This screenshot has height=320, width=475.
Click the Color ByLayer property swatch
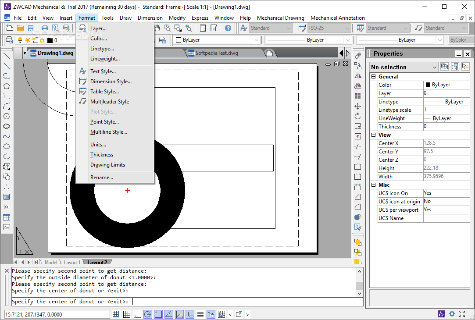[428, 85]
